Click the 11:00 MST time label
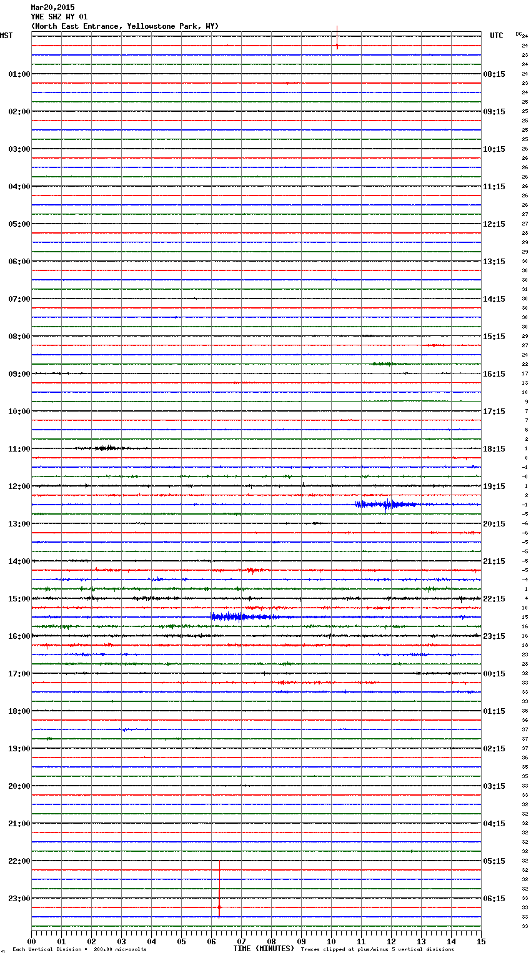Screen dimensions: 531x958 tap(19, 449)
